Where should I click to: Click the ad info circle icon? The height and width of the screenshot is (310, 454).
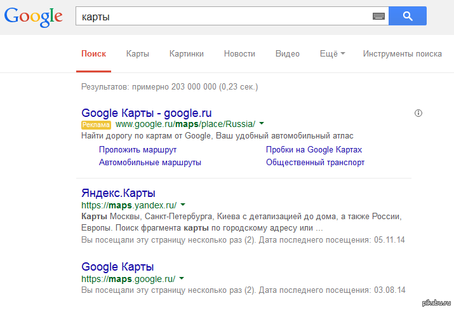point(418,113)
